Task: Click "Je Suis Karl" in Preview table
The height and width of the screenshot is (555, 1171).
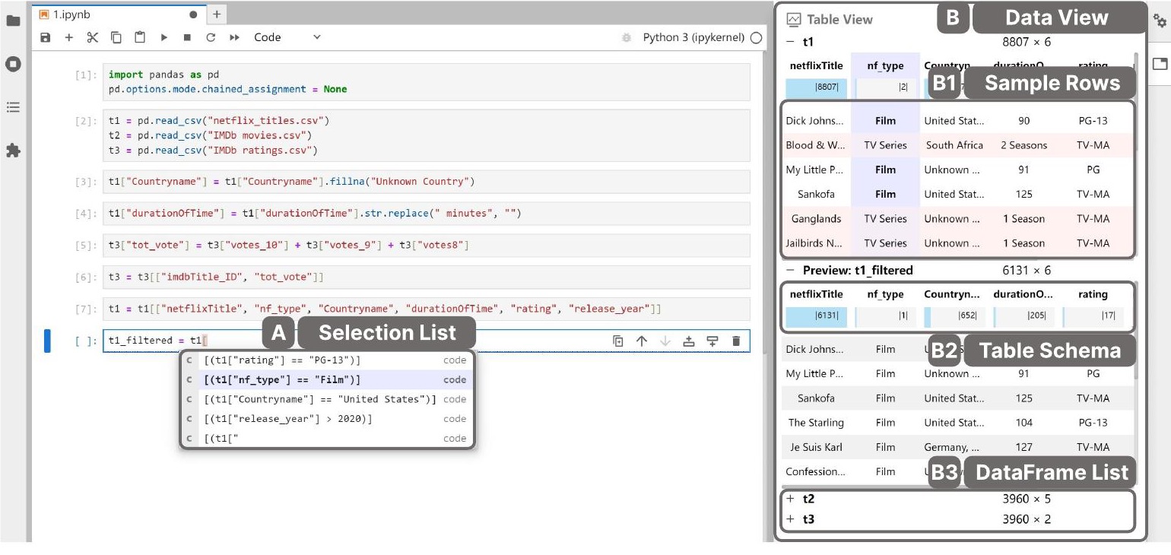Action: 815,447
